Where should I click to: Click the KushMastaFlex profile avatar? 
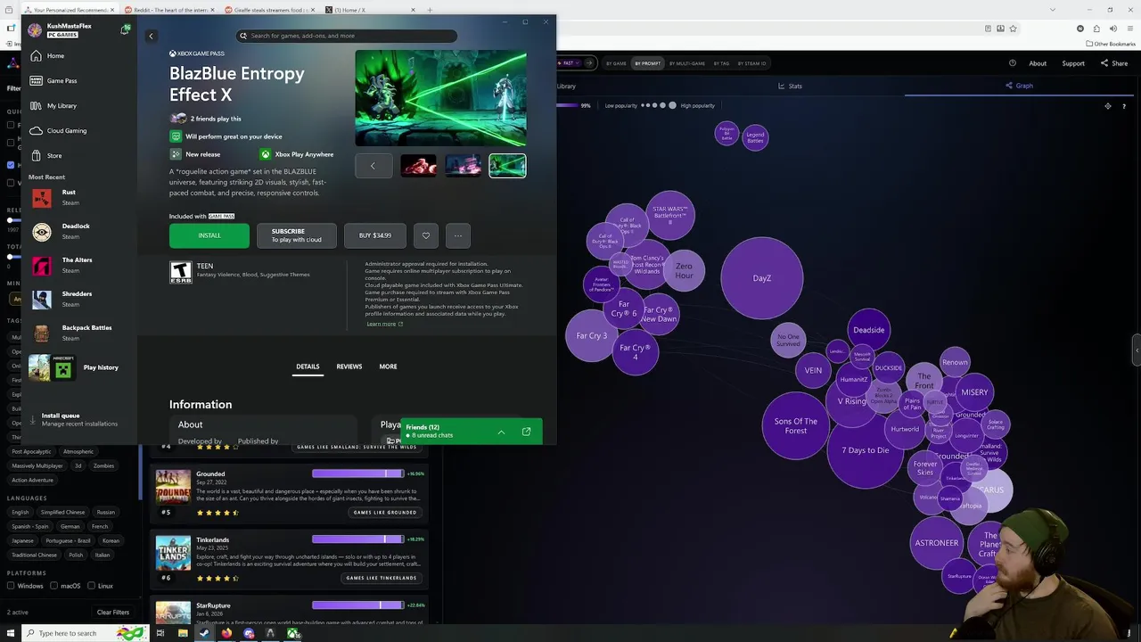[35, 29]
